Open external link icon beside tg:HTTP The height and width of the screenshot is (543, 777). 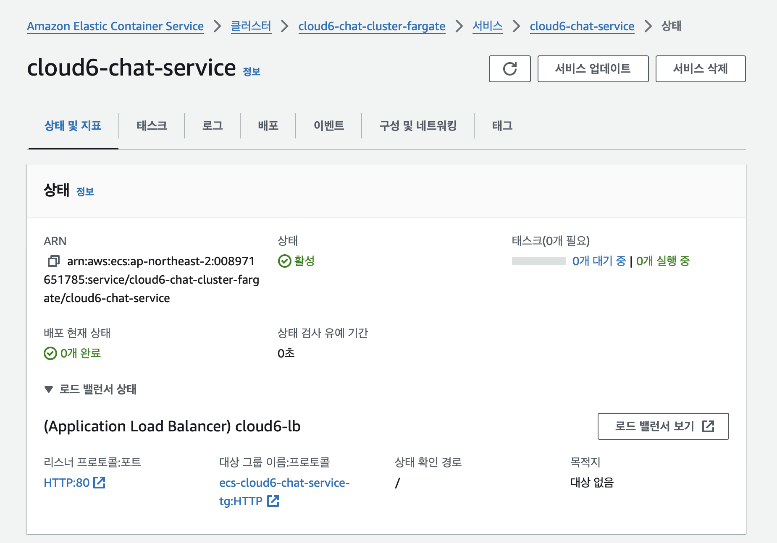(273, 501)
